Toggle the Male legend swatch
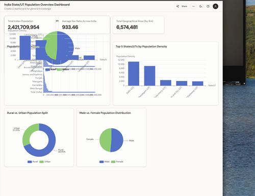The width and height of the screenshot is (255, 196). [x=101, y=162]
